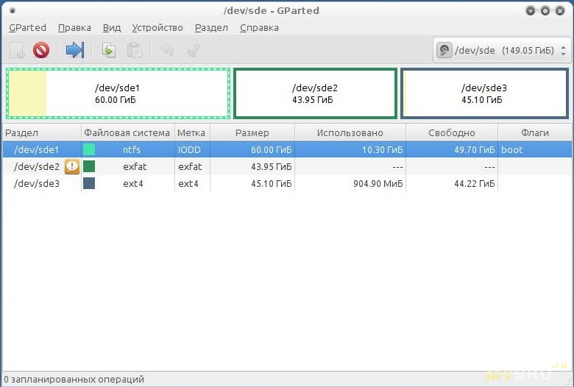Click the ext4 blue-gray color swatch
The image size is (574, 387).
point(89,183)
